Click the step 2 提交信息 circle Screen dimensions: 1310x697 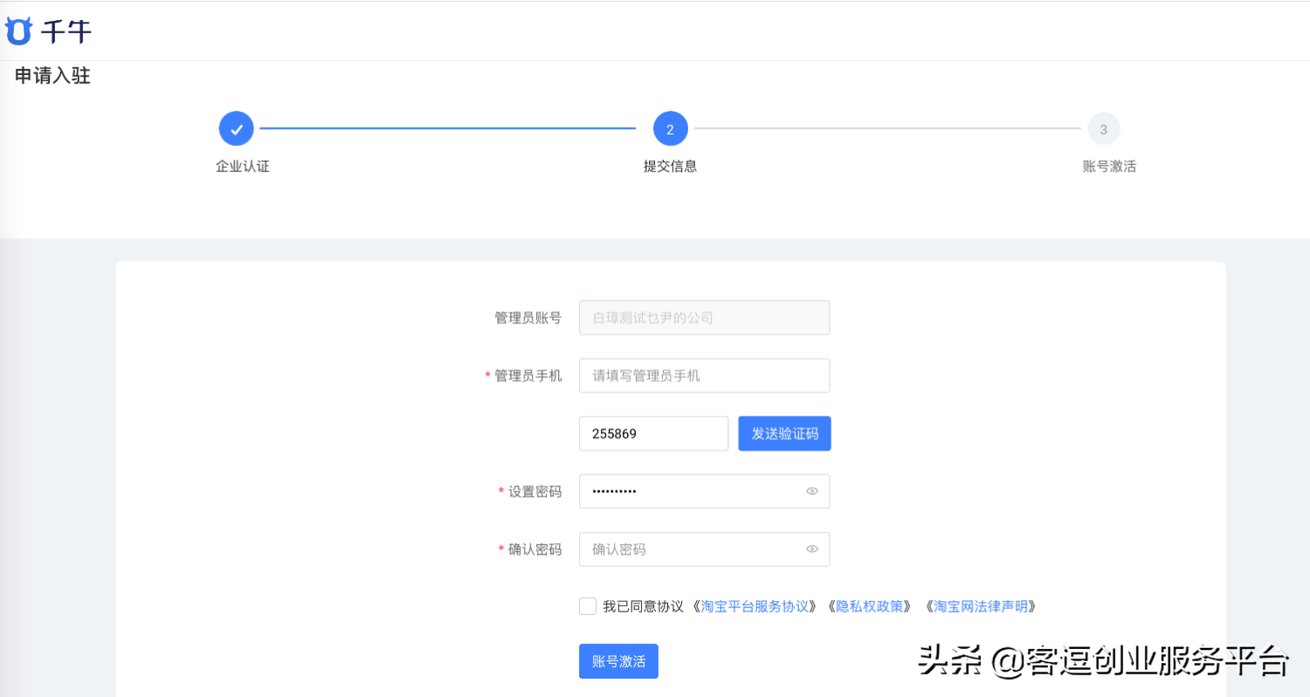(670, 128)
